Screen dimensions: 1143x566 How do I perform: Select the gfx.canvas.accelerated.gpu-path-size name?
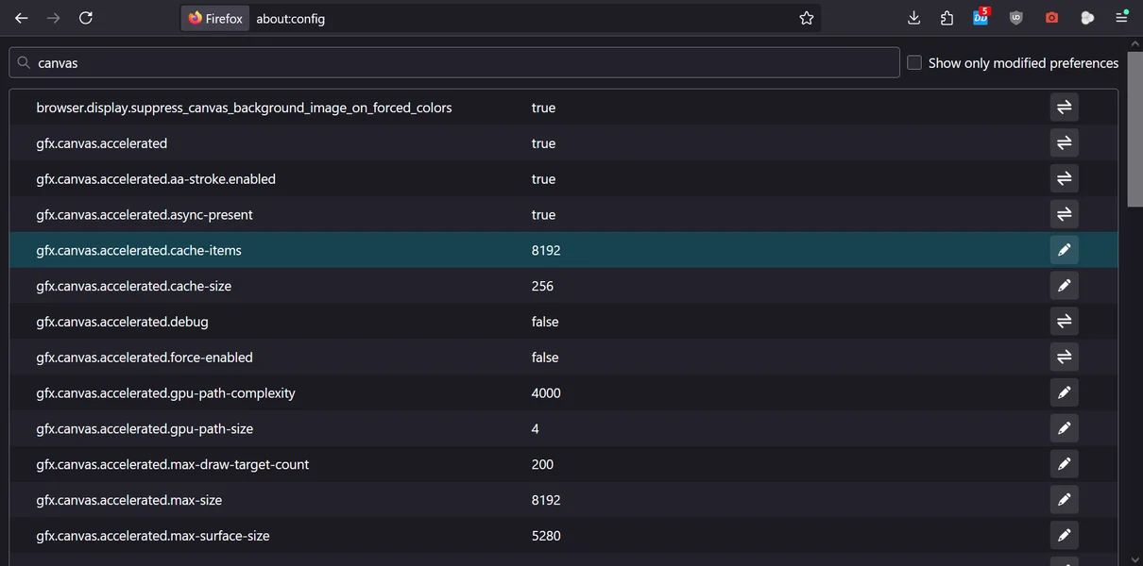point(145,428)
